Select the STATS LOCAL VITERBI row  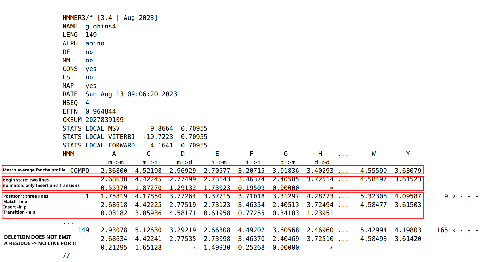click(135, 137)
